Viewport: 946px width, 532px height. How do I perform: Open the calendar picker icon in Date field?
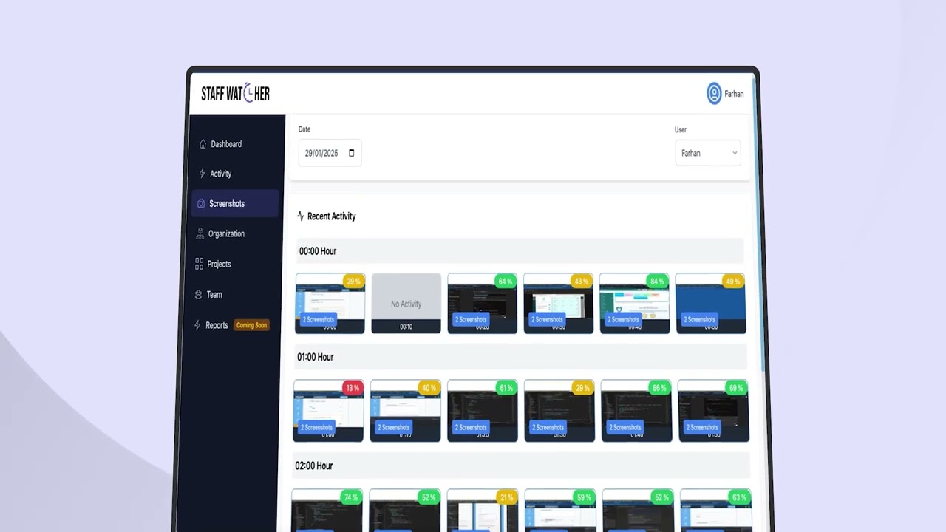(351, 153)
